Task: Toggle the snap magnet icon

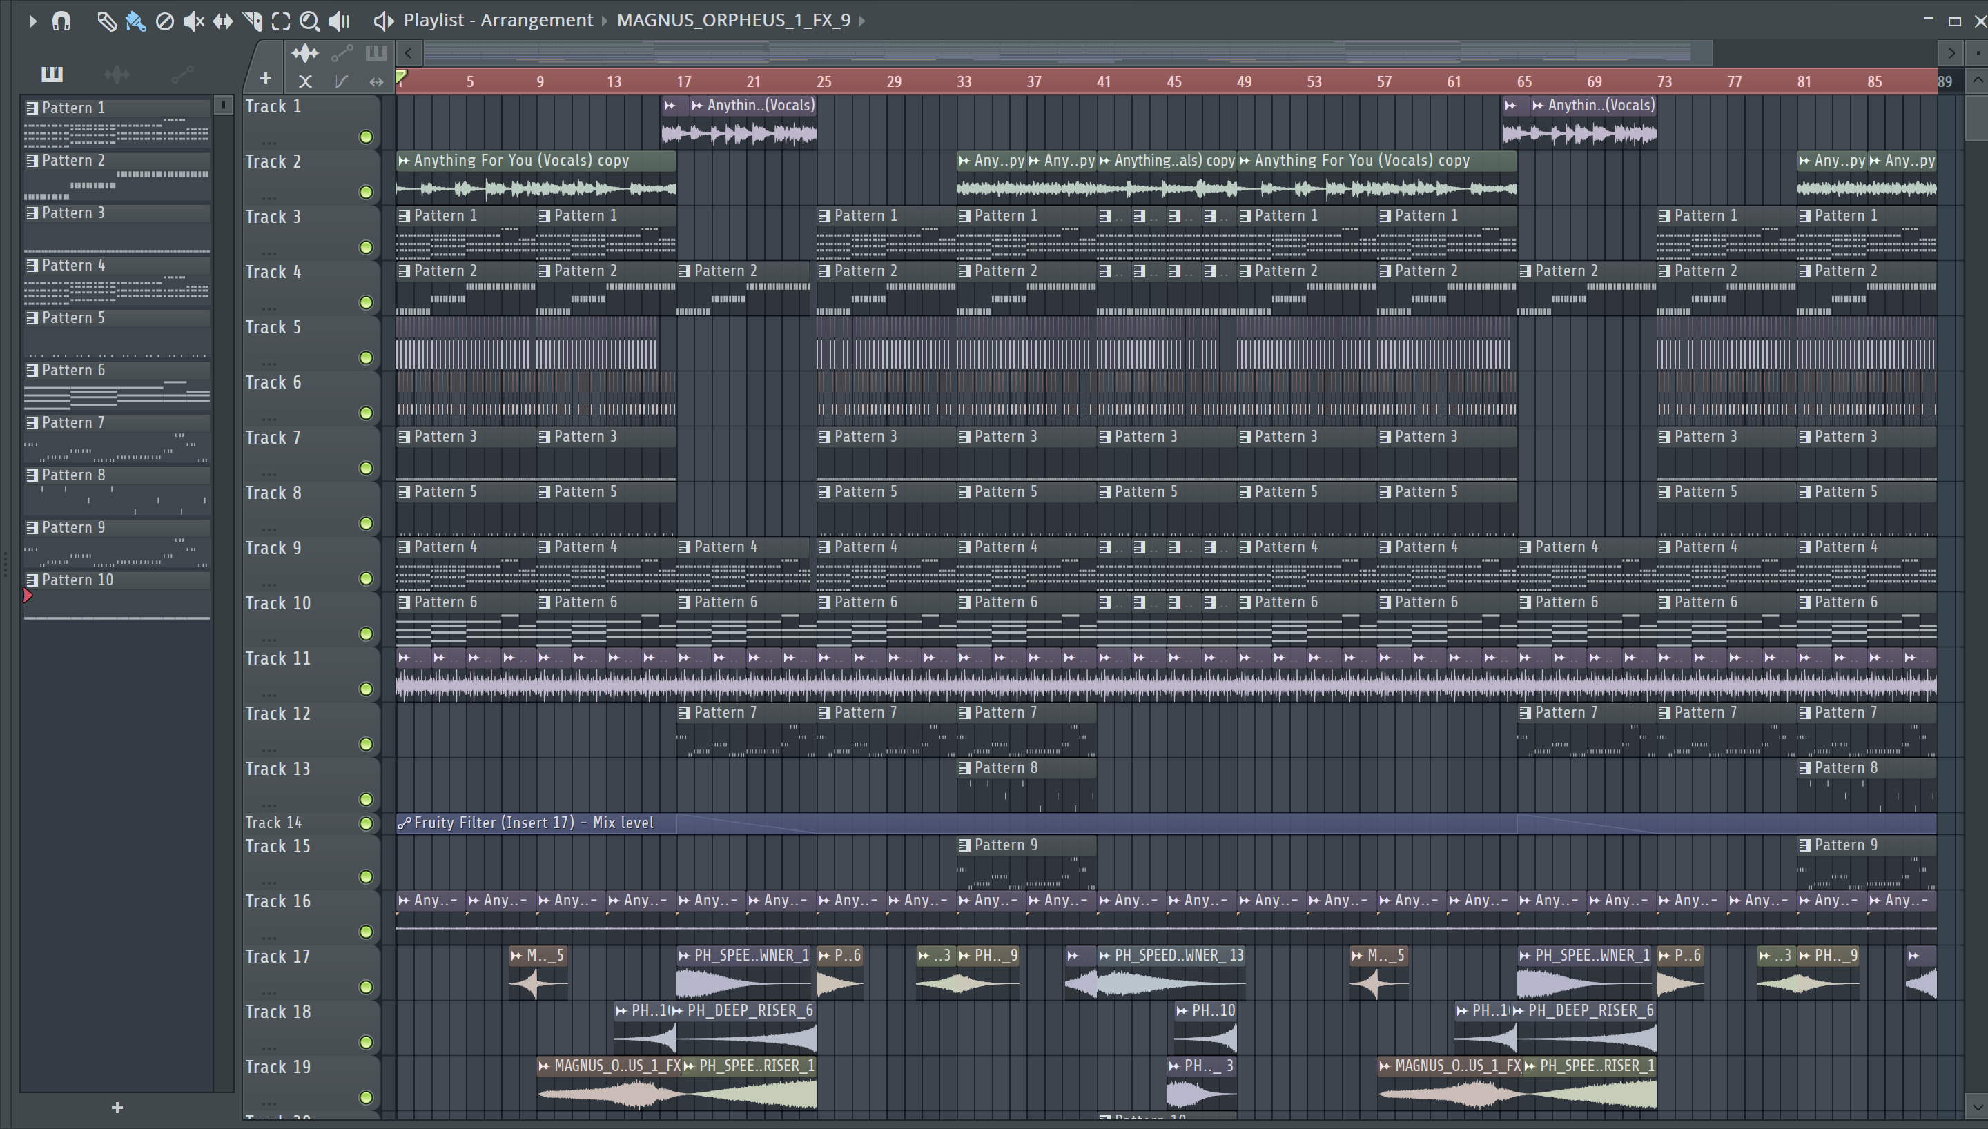Action: 61,21
